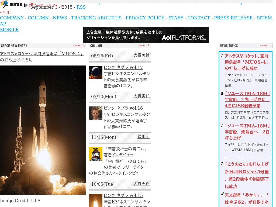276x207 pixels.
Task: Click rocket icon beside Soyuz launch success topic
Action: click(x=222, y=93)
